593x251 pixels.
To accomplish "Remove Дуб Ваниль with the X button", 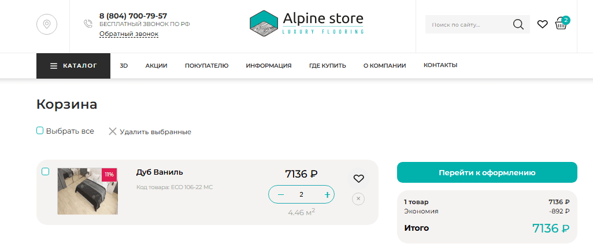I will pyautogui.click(x=358, y=199).
